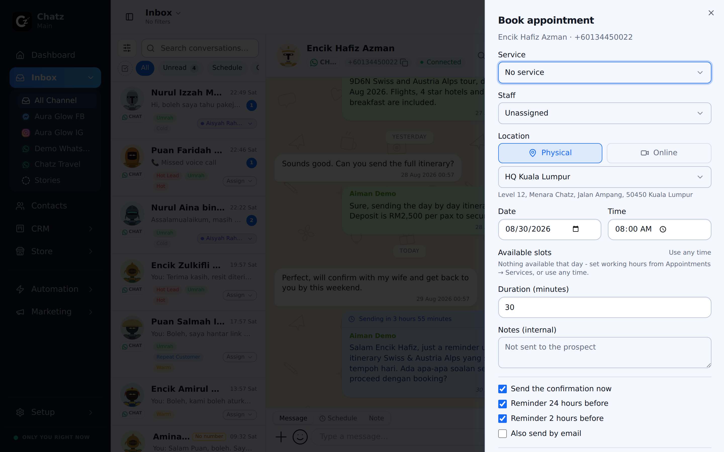Expand the Automation sidebar section
The height and width of the screenshot is (452, 724).
(x=55, y=289)
